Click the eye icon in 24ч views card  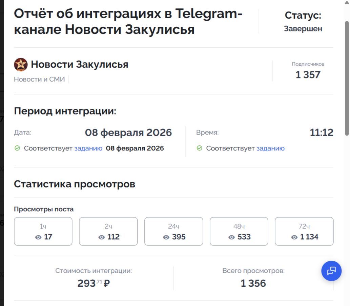tap(166, 237)
